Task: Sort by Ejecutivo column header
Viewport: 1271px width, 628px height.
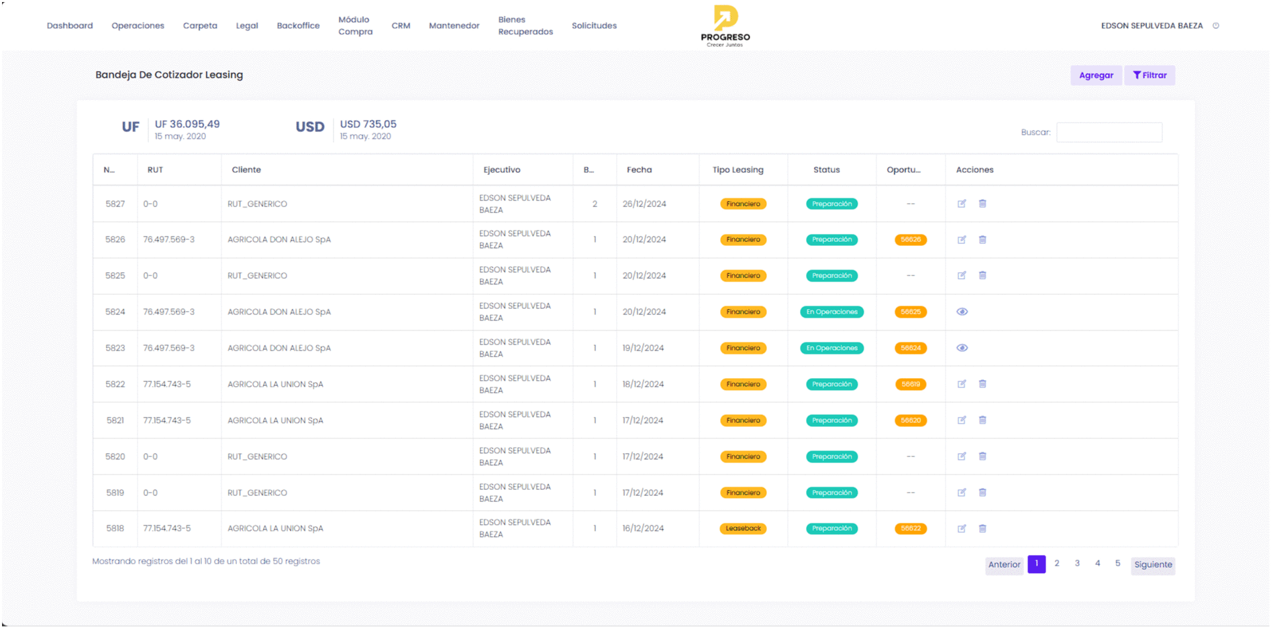Action: (523, 170)
